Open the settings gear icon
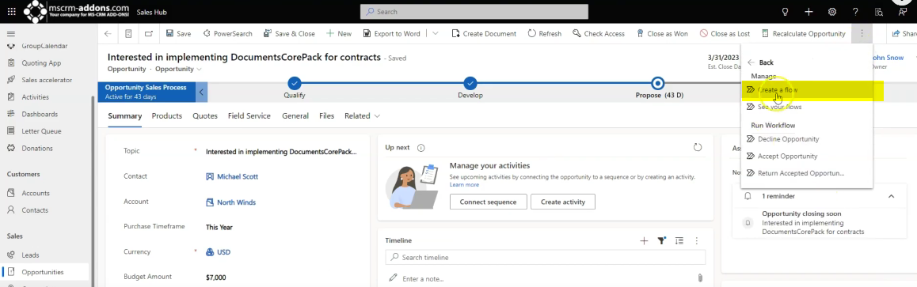The height and width of the screenshot is (287, 917). [x=832, y=12]
